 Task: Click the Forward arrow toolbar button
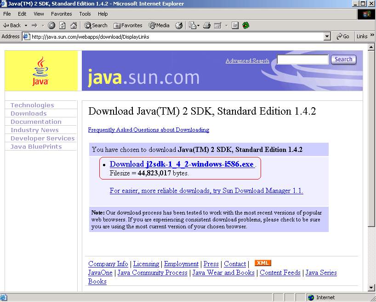[34, 25]
